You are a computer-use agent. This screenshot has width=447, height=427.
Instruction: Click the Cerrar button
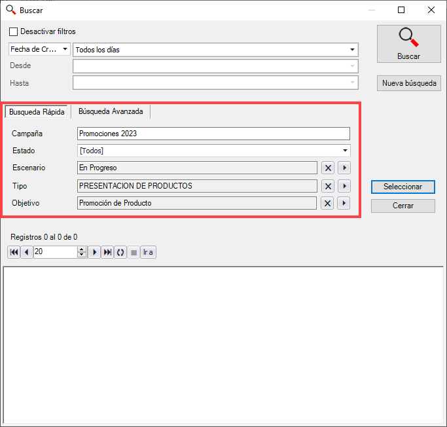tap(402, 206)
